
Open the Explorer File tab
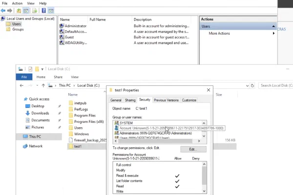coord(24,77)
